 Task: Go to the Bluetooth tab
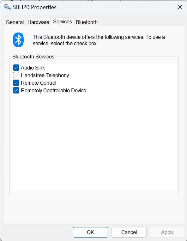tap(87, 22)
